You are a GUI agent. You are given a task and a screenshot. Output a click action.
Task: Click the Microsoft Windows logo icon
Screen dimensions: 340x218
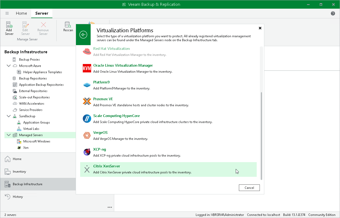click(x=19, y=141)
